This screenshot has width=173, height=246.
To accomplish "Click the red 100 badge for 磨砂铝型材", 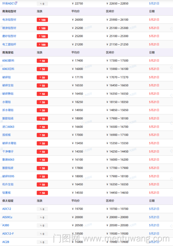I will 42,36.
